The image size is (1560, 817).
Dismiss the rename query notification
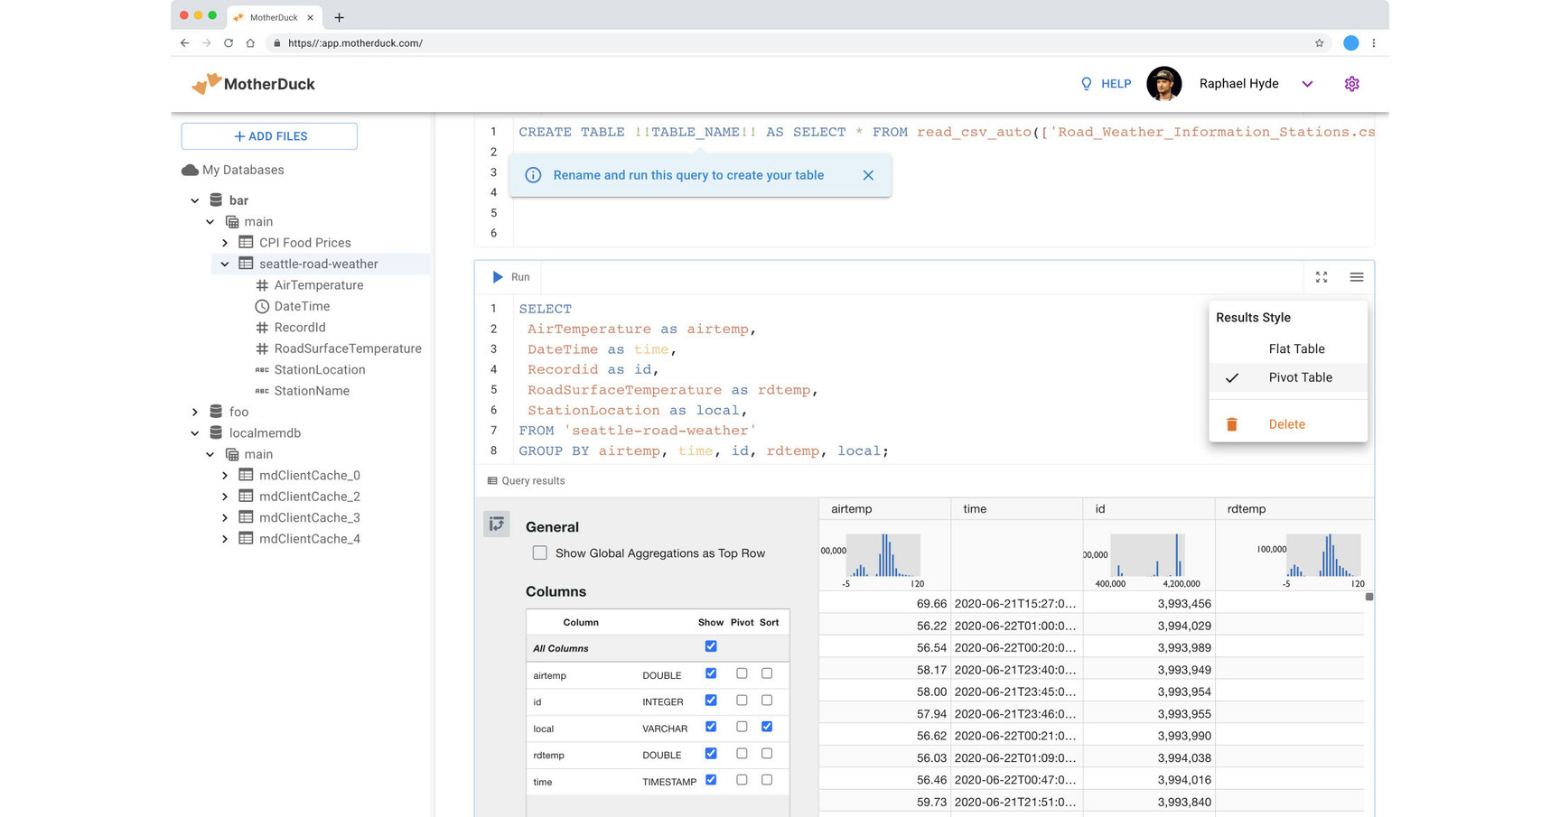(x=868, y=175)
